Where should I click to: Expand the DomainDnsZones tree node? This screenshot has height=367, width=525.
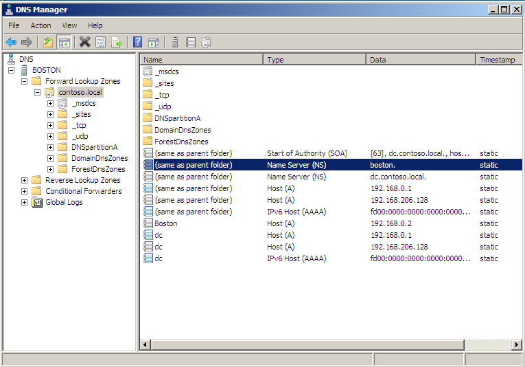tap(51, 159)
